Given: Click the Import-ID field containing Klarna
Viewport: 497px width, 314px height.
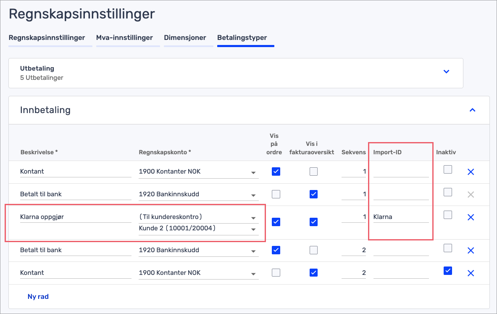Looking at the screenshot, I should tap(400, 217).
